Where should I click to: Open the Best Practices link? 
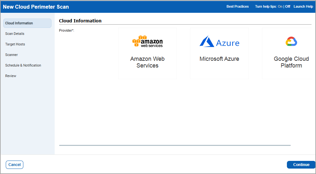pyautogui.click(x=238, y=6)
